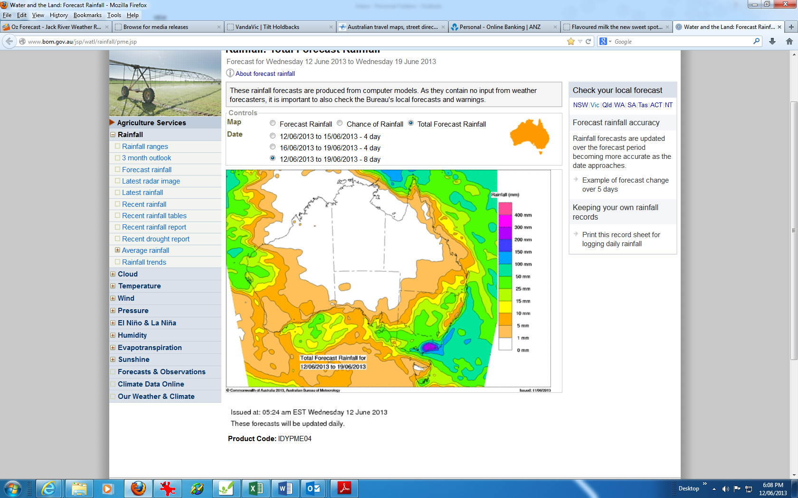Image resolution: width=798 pixels, height=498 pixels.
Task: Open the Downloads arrow icon
Action: (772, 42)
